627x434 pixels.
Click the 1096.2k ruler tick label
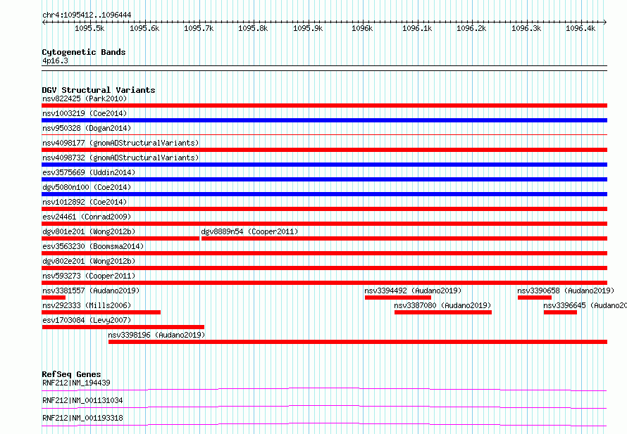471,28
